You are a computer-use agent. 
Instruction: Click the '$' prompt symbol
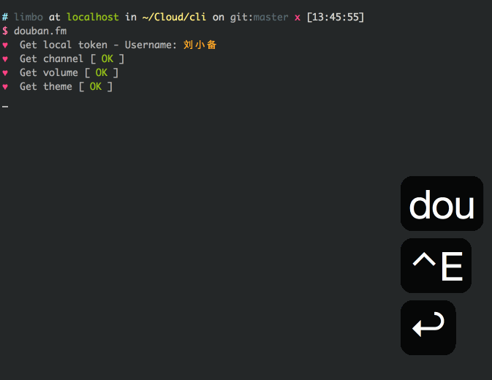tap(5, 31)
